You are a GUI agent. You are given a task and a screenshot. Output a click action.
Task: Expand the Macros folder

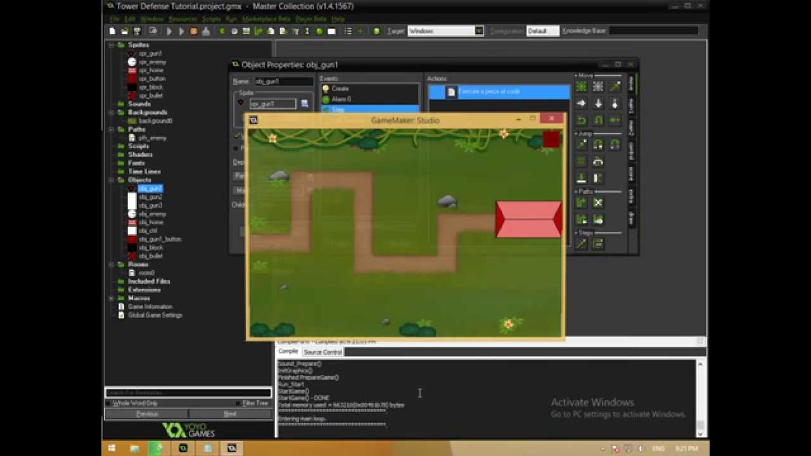click(x=112, y=298)
